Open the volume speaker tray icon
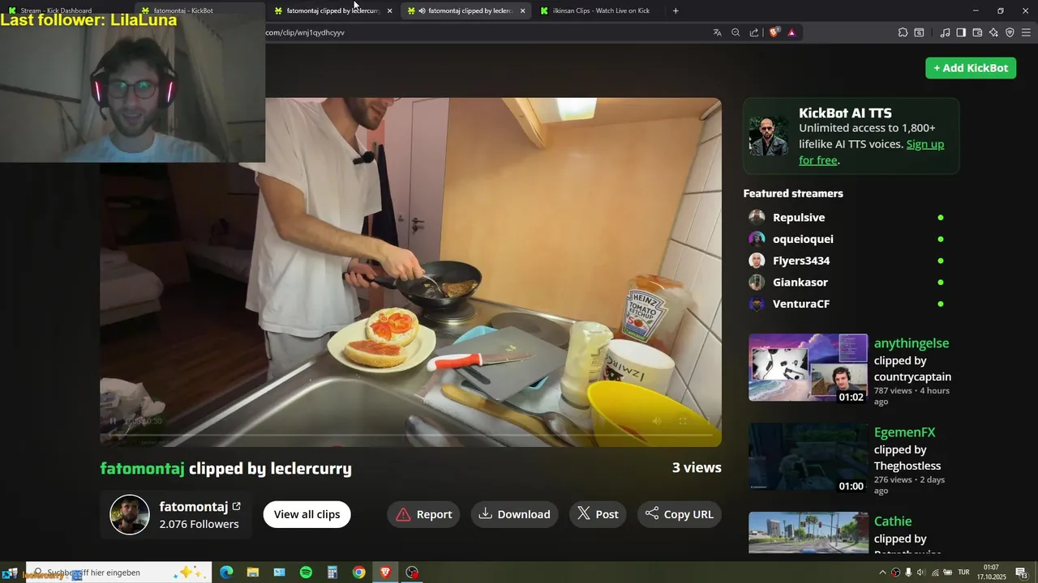The image size is (1038, 583). (920, 572)
